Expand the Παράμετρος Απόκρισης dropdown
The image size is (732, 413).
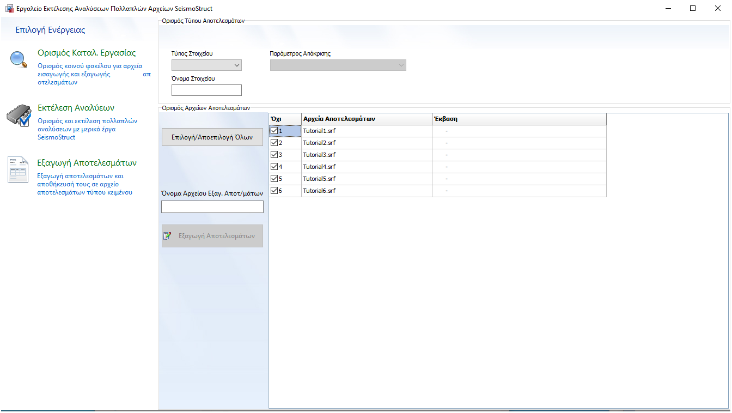[x=338, y=65]
